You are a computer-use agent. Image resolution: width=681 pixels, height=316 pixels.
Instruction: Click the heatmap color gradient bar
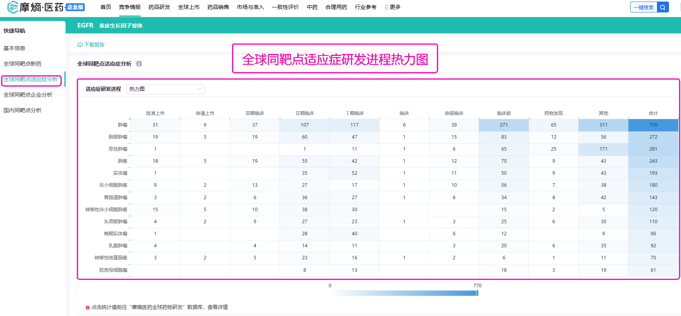(x=404, y=293)
